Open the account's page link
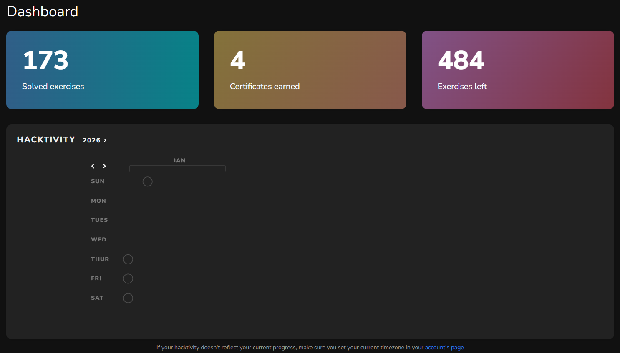Viewport: 620px width, 353px height. pos(444,348)
